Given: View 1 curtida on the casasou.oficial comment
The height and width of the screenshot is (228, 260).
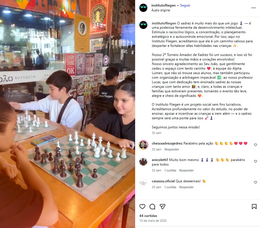Looking at the screenshot, I should point(170,187).
